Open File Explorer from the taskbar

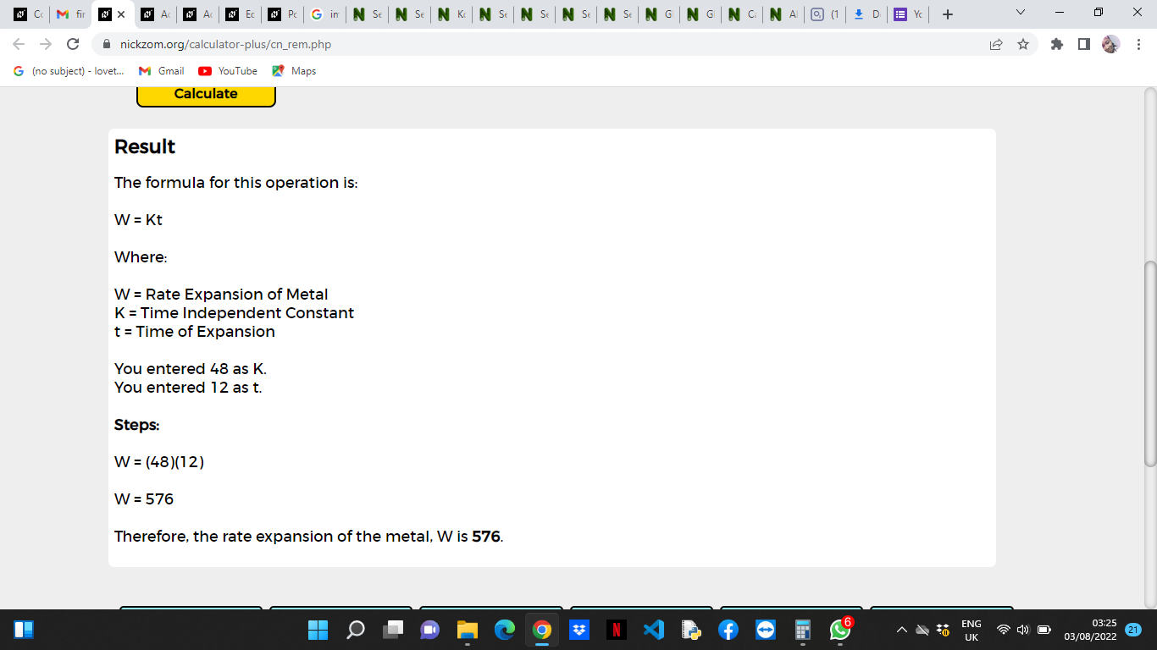pos(468,630)
